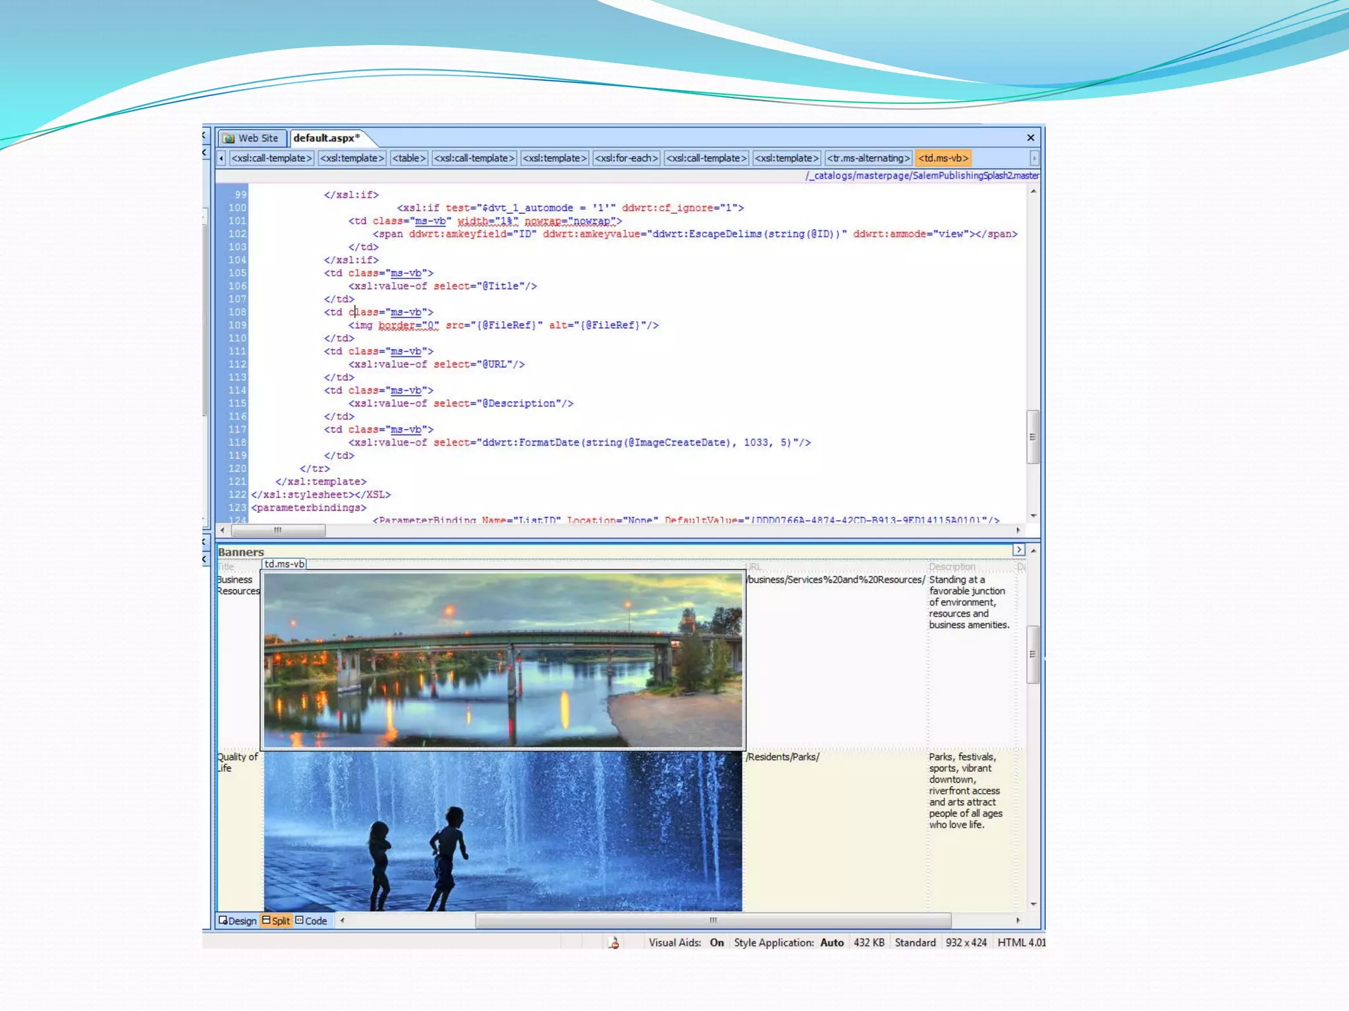Toggle Visual Aids On in status bar
Screen dimensions: 1349x1011
click(x=716, y=943)
